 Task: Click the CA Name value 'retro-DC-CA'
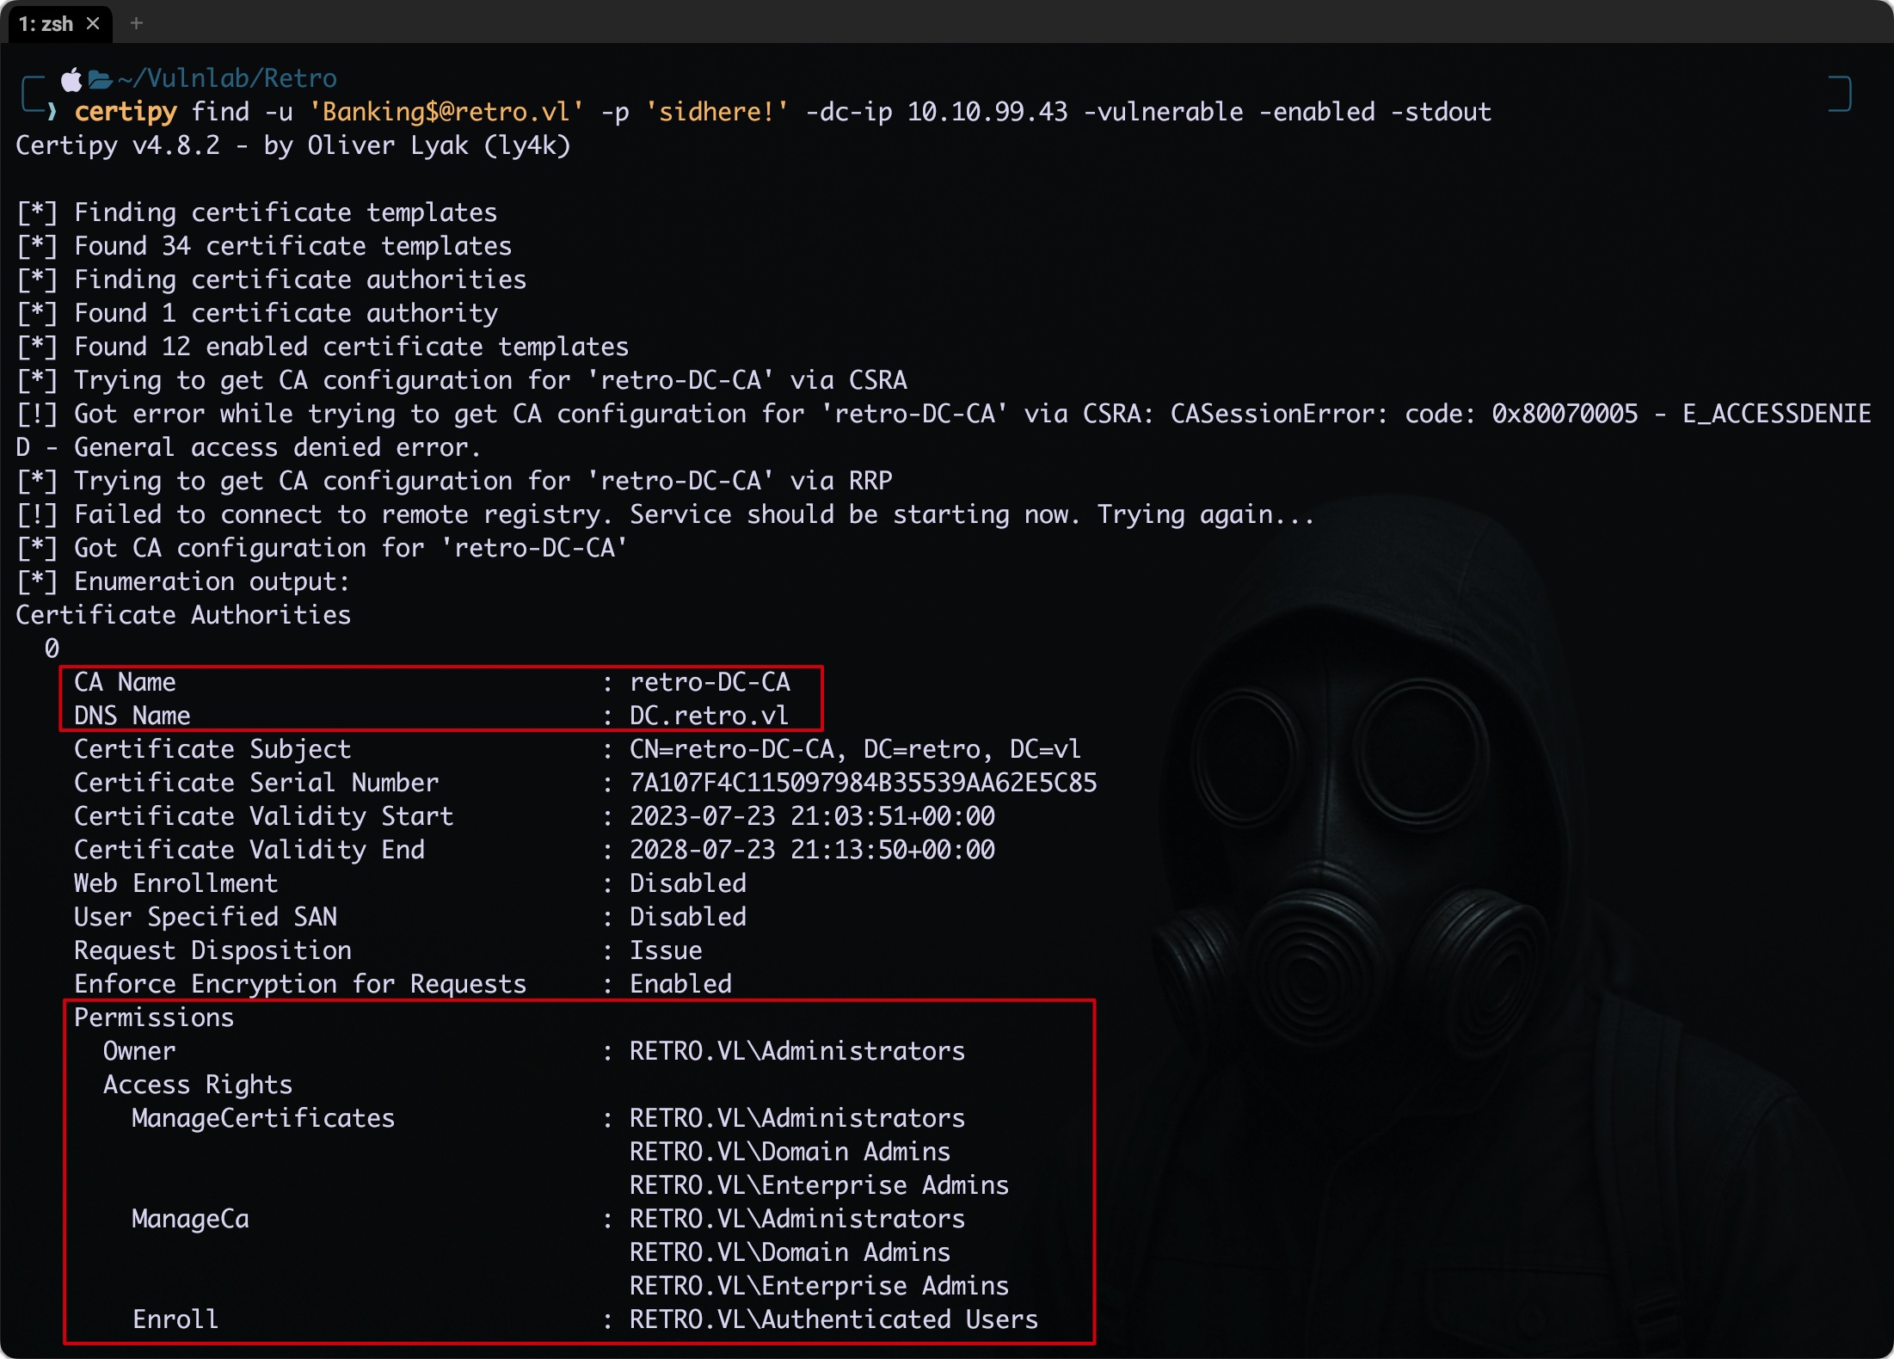(710, 682)
